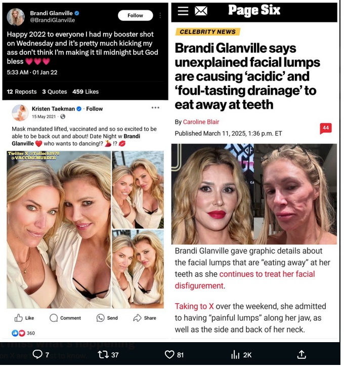Go to the Page Six home logo

[254, 10]
